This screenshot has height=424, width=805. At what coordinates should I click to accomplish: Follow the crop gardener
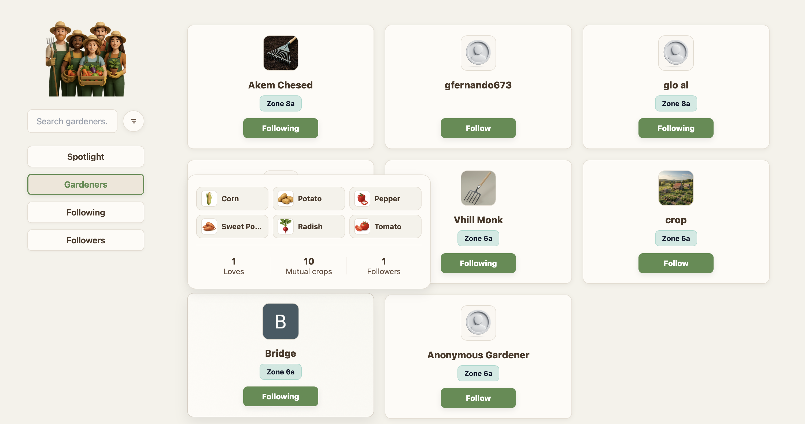pos(676,263)
